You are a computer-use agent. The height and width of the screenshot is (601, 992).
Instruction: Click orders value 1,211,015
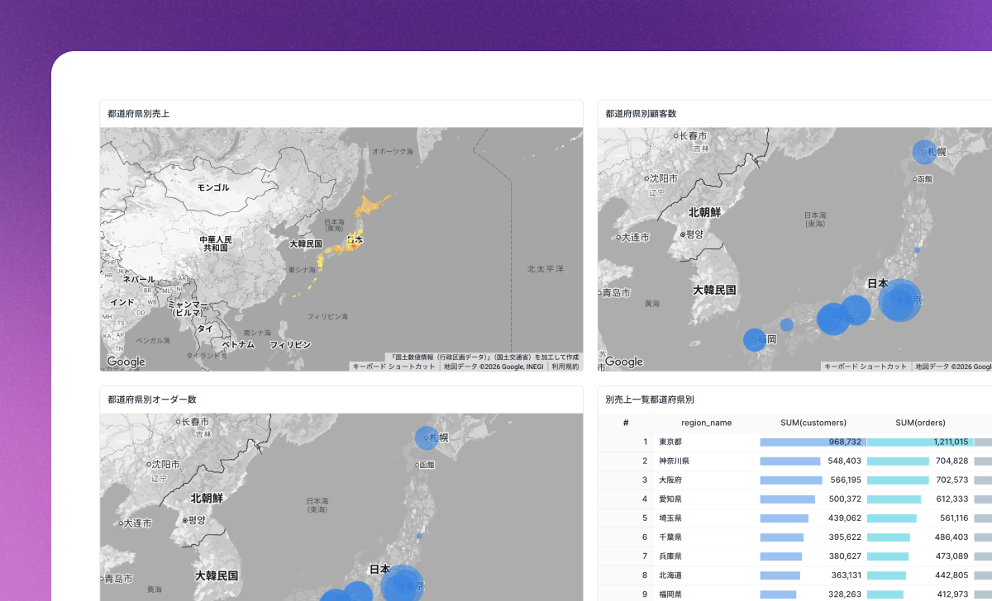951,442
